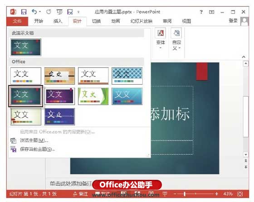
Task: Click the zoom slider handle
Action: tap(185, 194)
